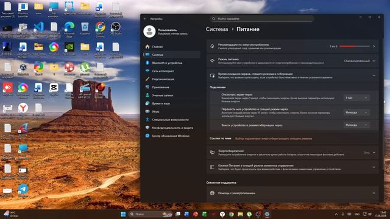Click the Settings gear in the taskbar
This screenshot has height=219, width=390.
267,214
